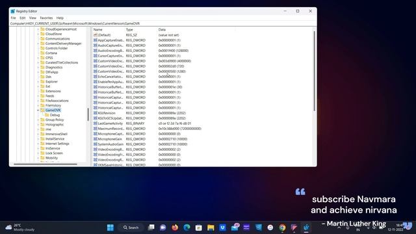The image size is (416, 234).
Task: Open Google Chrome from the taskbar
Action: (x=282, y=227)
